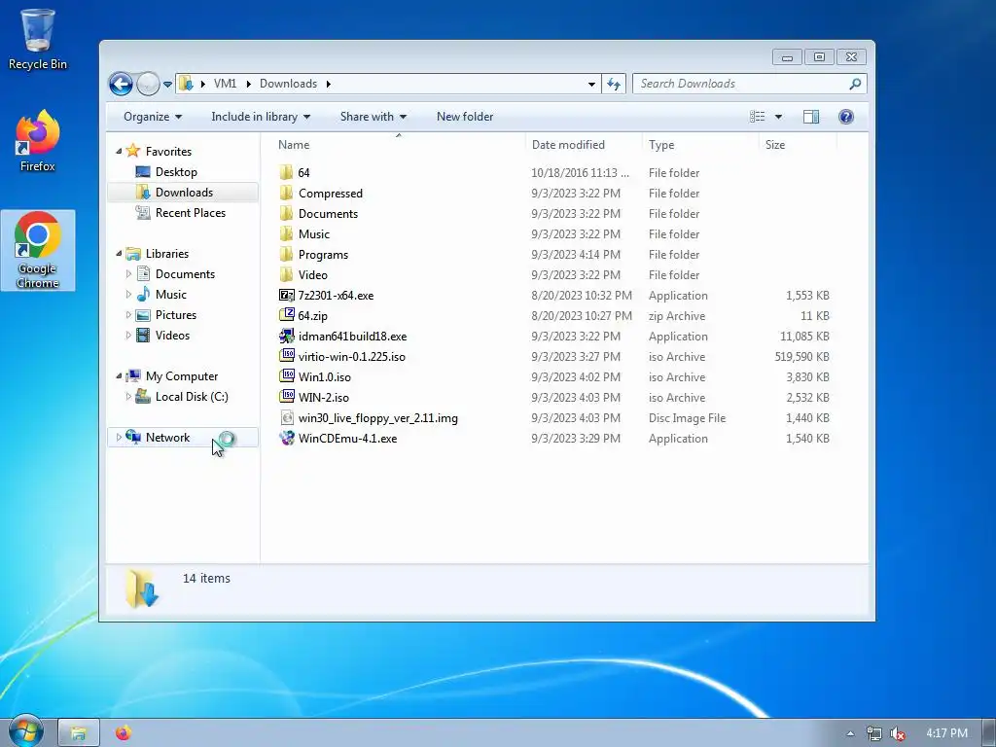Viewport: 996px width, 747px height.
Task: Select the Win1.0.iso file icon
Action: 287,376
